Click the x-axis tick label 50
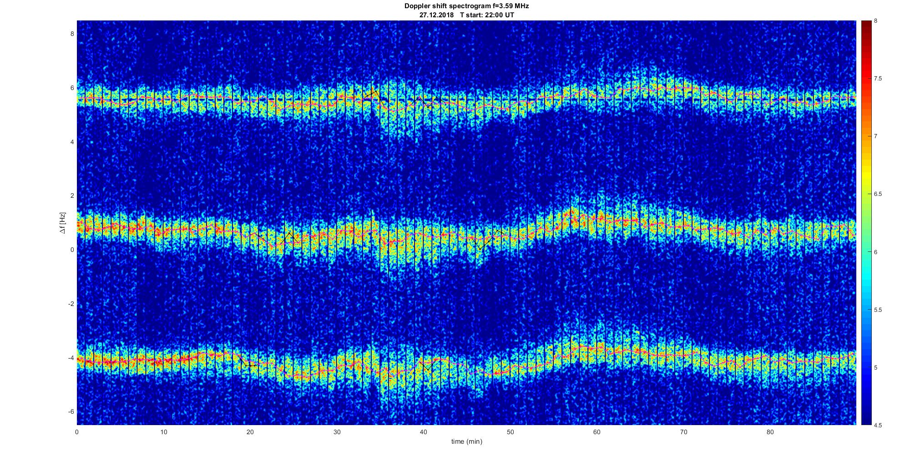 click(x=510, y=432)
